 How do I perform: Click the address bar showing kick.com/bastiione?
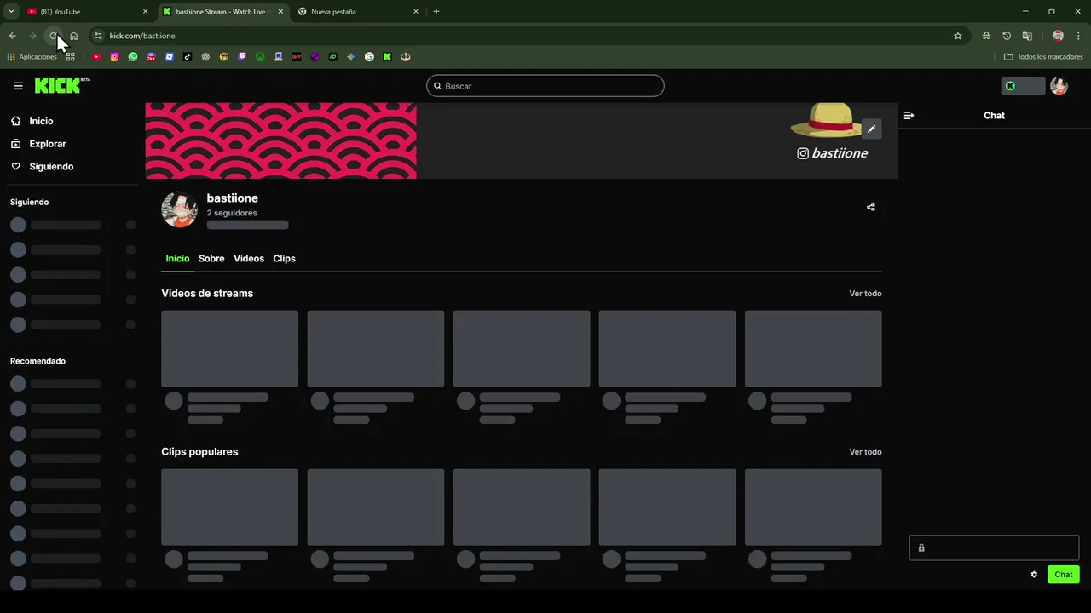528,36
